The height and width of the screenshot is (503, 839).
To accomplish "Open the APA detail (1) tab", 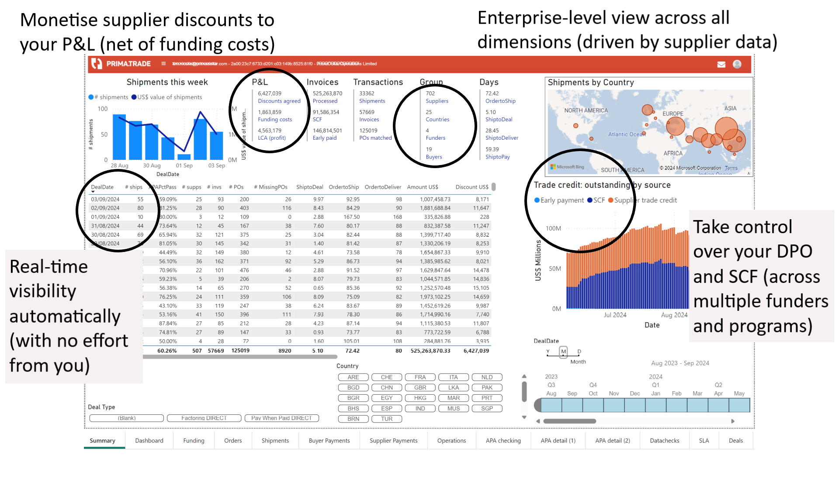I will pos(558,441).
